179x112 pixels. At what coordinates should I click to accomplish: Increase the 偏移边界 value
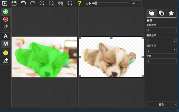[x=175, y=39]
